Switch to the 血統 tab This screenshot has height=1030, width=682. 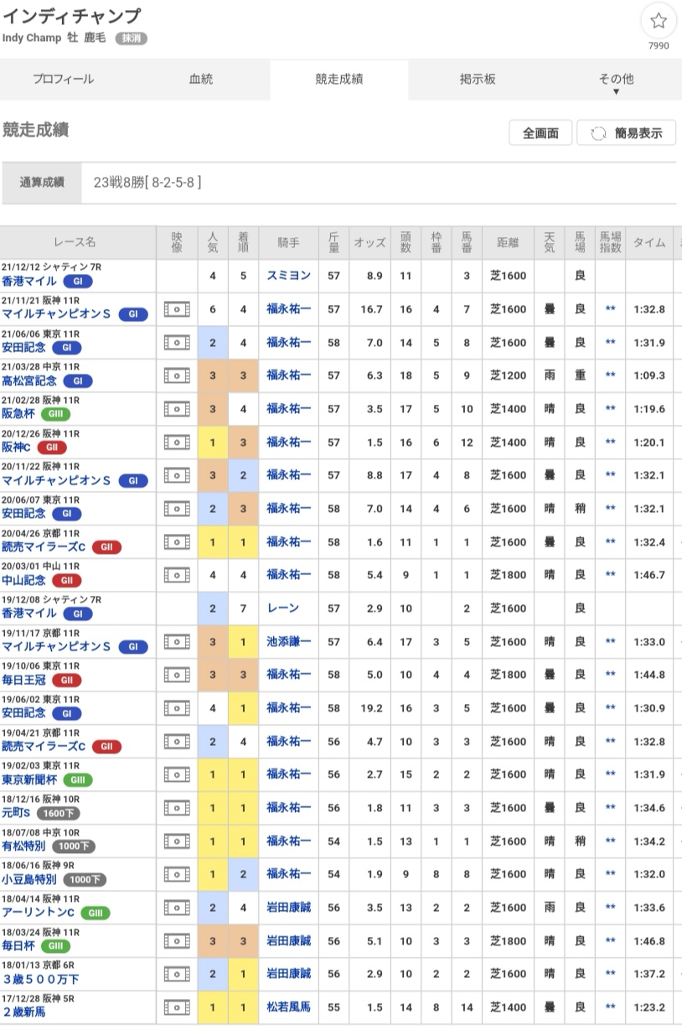point(201,80)
